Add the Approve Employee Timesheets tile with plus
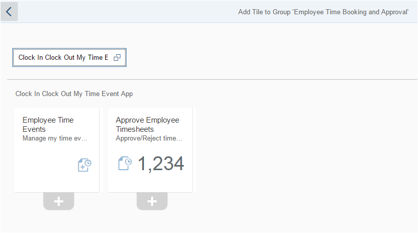 (152, 201)
